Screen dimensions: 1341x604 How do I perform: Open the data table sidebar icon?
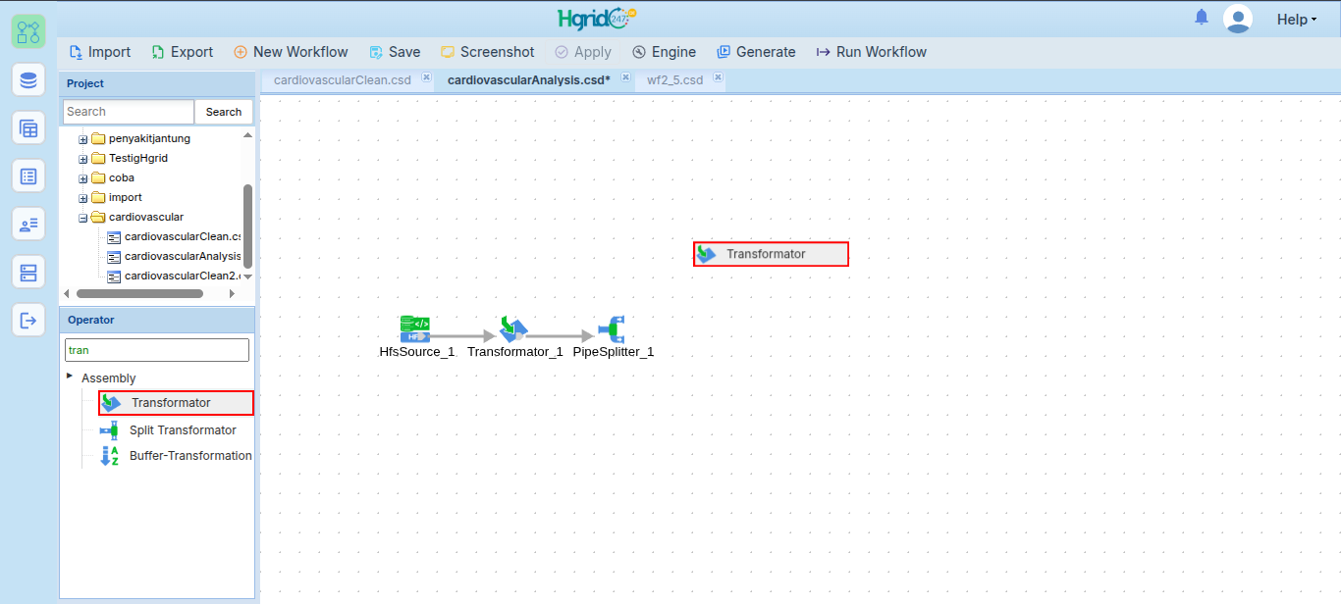28,127
